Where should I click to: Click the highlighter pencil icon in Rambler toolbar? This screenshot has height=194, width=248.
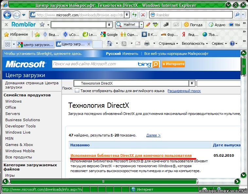pyautogui.click(x=148, y=24)
